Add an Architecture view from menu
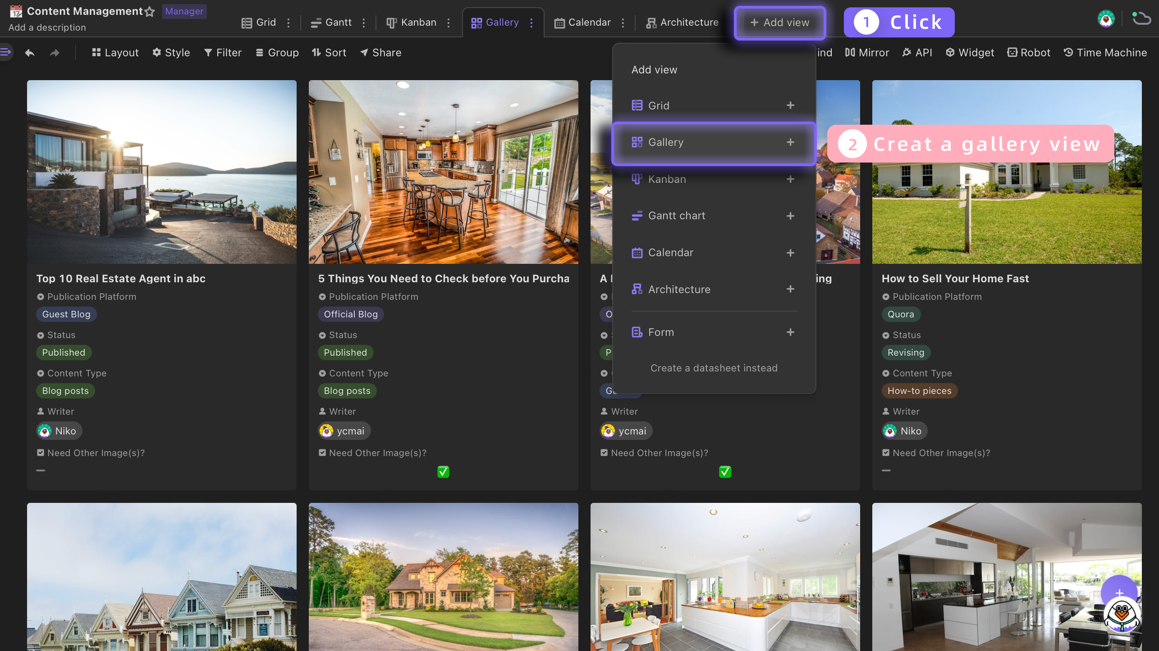 click(x=714, y=289)
